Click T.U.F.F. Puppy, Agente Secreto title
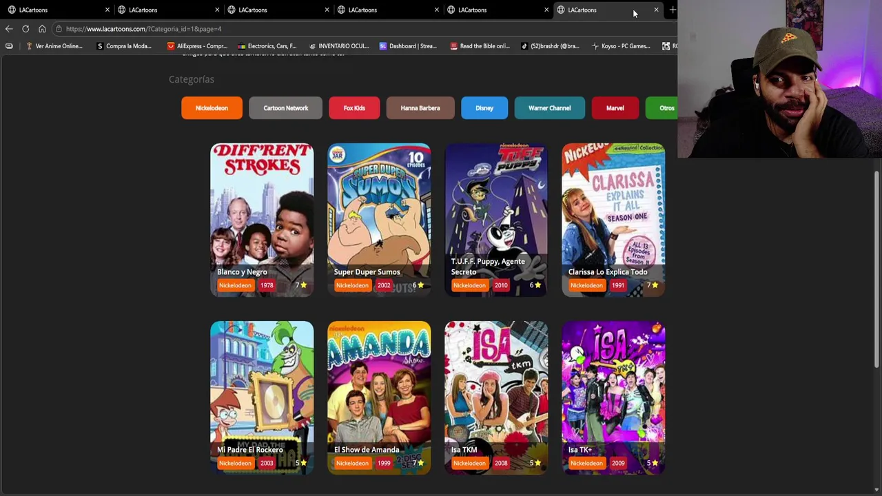This screenshot has width=882, height=496. [488, 267]
